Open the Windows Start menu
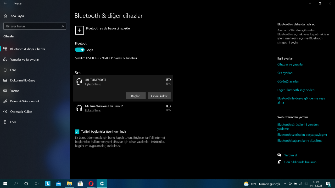 pos(5,184)
